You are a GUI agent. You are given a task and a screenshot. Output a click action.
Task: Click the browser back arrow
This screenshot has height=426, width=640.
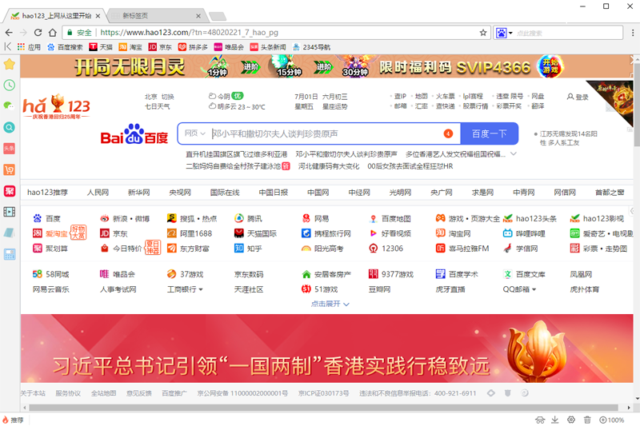coord(9,33)
